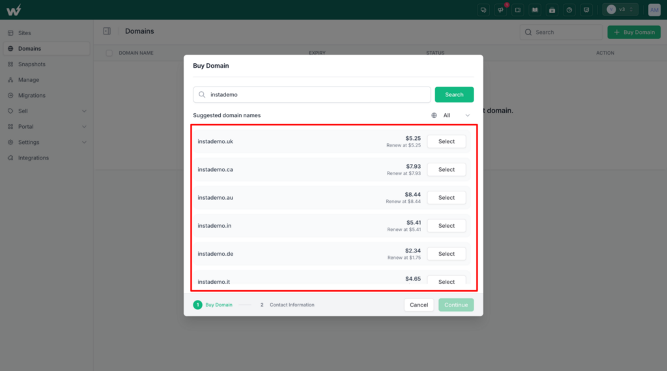Screen dimensions: 667x371
Task: Click the ticket icon in top bar
Action: pos(518,10)
